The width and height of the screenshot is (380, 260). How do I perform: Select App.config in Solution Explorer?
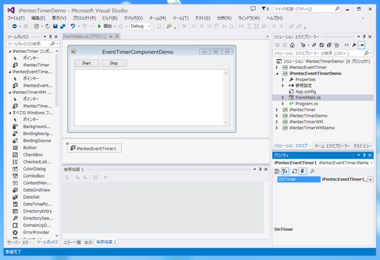click(x=305, y=92)
